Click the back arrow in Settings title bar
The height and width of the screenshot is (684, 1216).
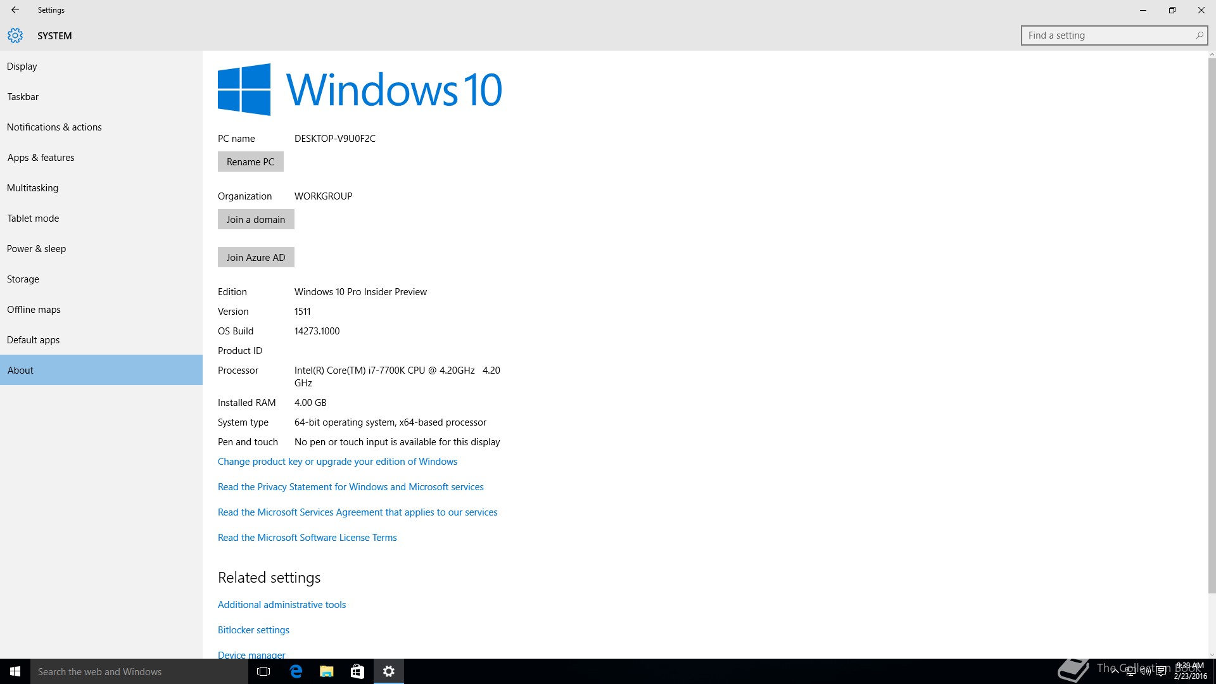pos(15,10)
